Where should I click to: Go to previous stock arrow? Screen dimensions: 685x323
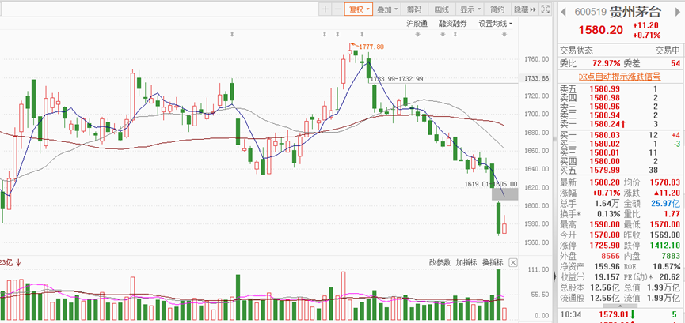564,12
